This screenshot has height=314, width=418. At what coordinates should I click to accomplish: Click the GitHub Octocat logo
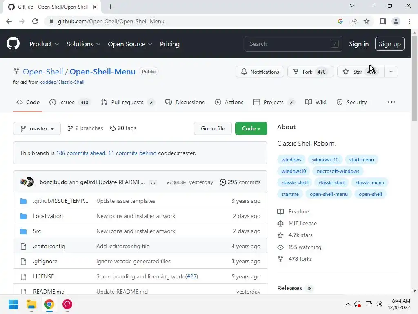click(x=13, y=44)
